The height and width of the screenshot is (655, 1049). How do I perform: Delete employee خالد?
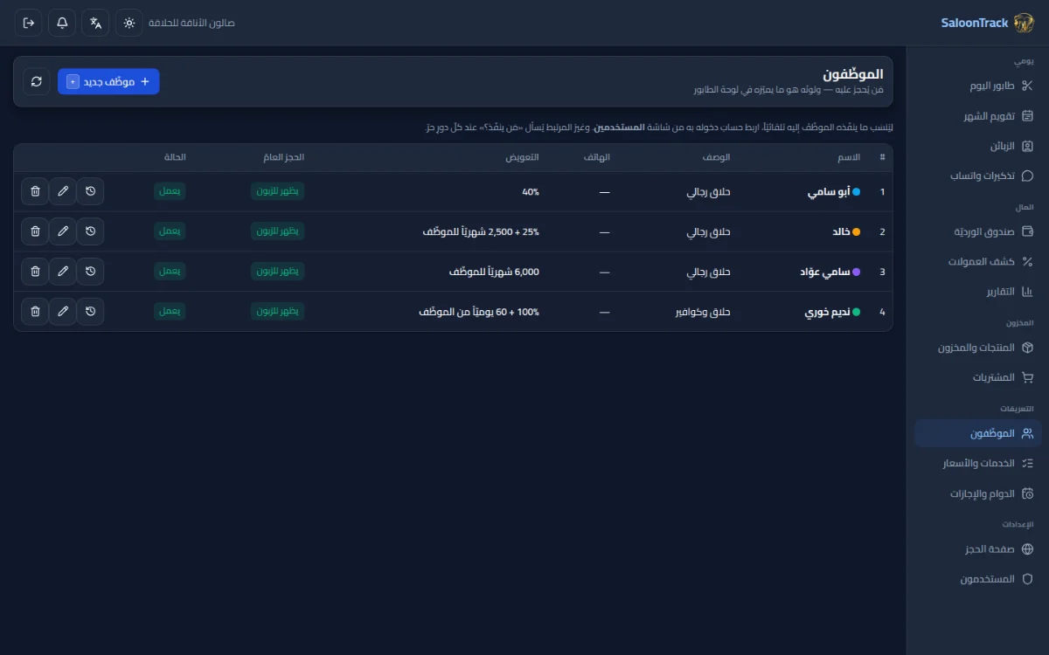point(35,231)
